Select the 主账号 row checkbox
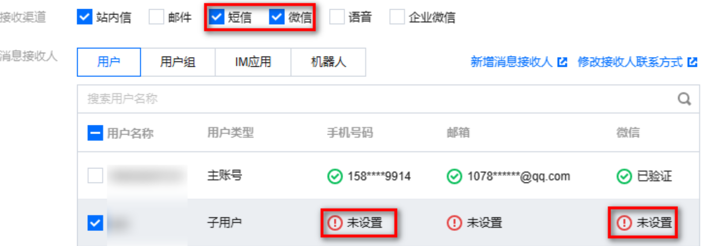711x246 pixels. (95, 175)
